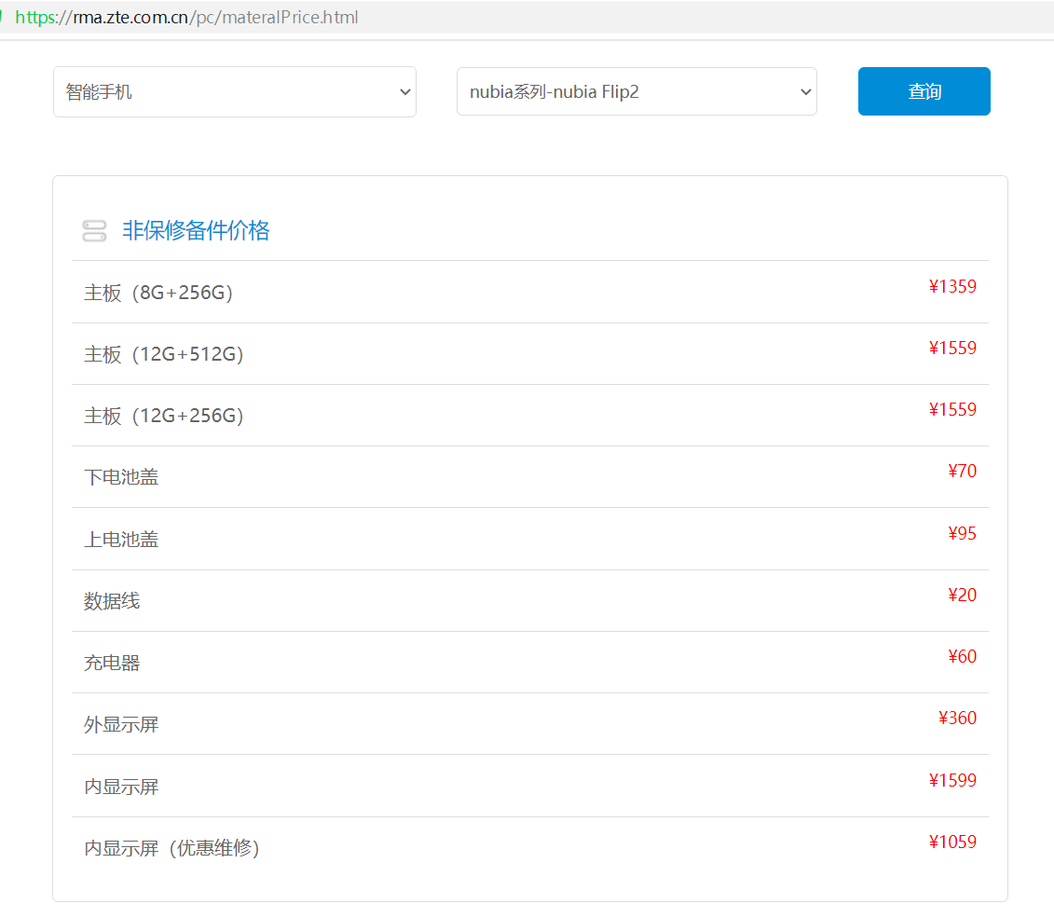Viewport: 1054px width, 904px height.
Task: Select the 主板（12G+256G）row label
Action: point(163,416)
